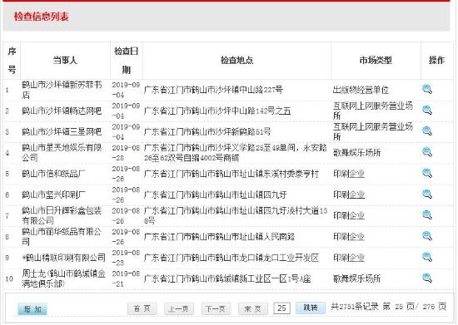This screenshot has width=458, height=325.
Task: Go to next page with 下一页
Action: pyautogui.click(x=217, y=308)
